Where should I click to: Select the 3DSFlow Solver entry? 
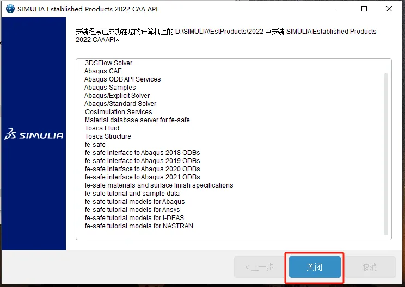tap(108, 63)
